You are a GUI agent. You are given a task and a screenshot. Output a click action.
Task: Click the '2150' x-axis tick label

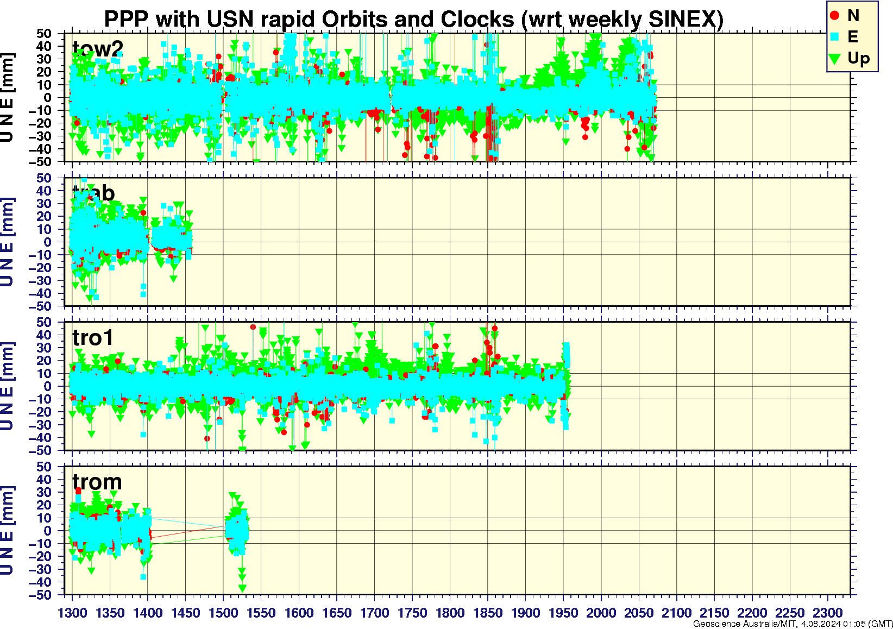point(714,613)
